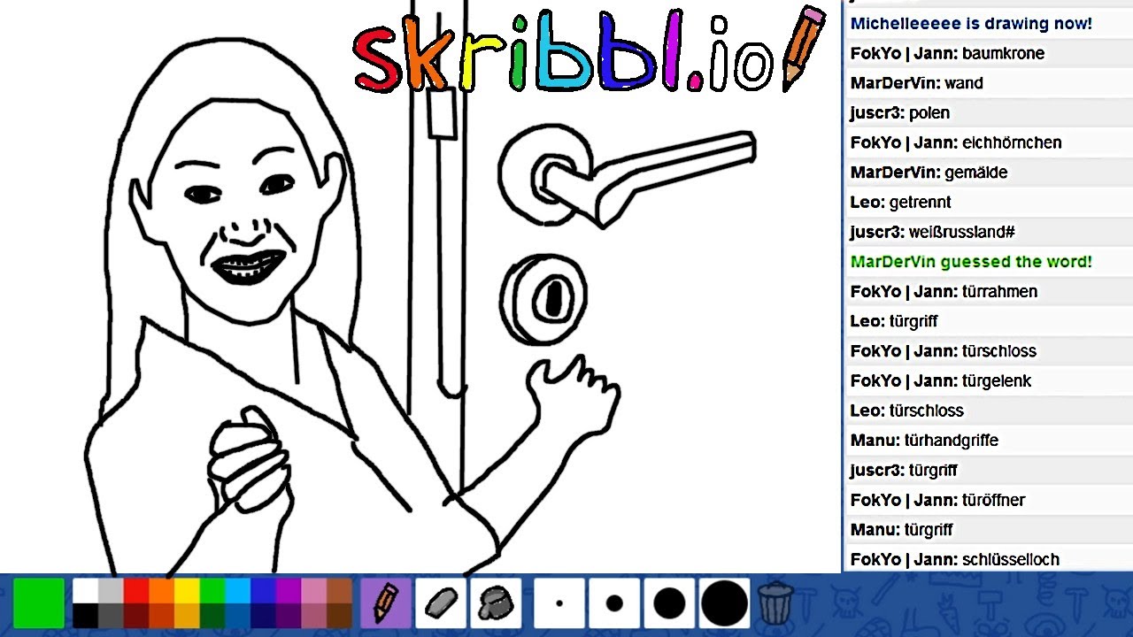1133x637 pixels.
Task: Click chat message 'türöffner'
Action: 993,500
